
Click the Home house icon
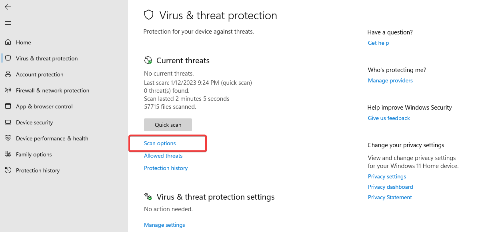click(x=8, y=42)
